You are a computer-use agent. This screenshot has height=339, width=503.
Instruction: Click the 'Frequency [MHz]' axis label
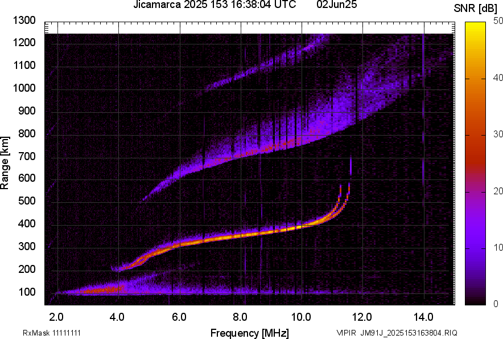click(x=250, y=333)
